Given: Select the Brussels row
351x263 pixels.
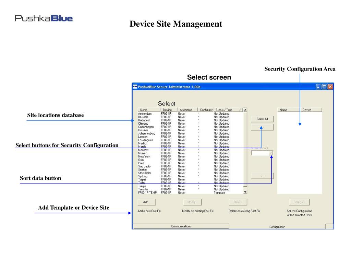Looking at the screenshot, I should tap(190, 117).
